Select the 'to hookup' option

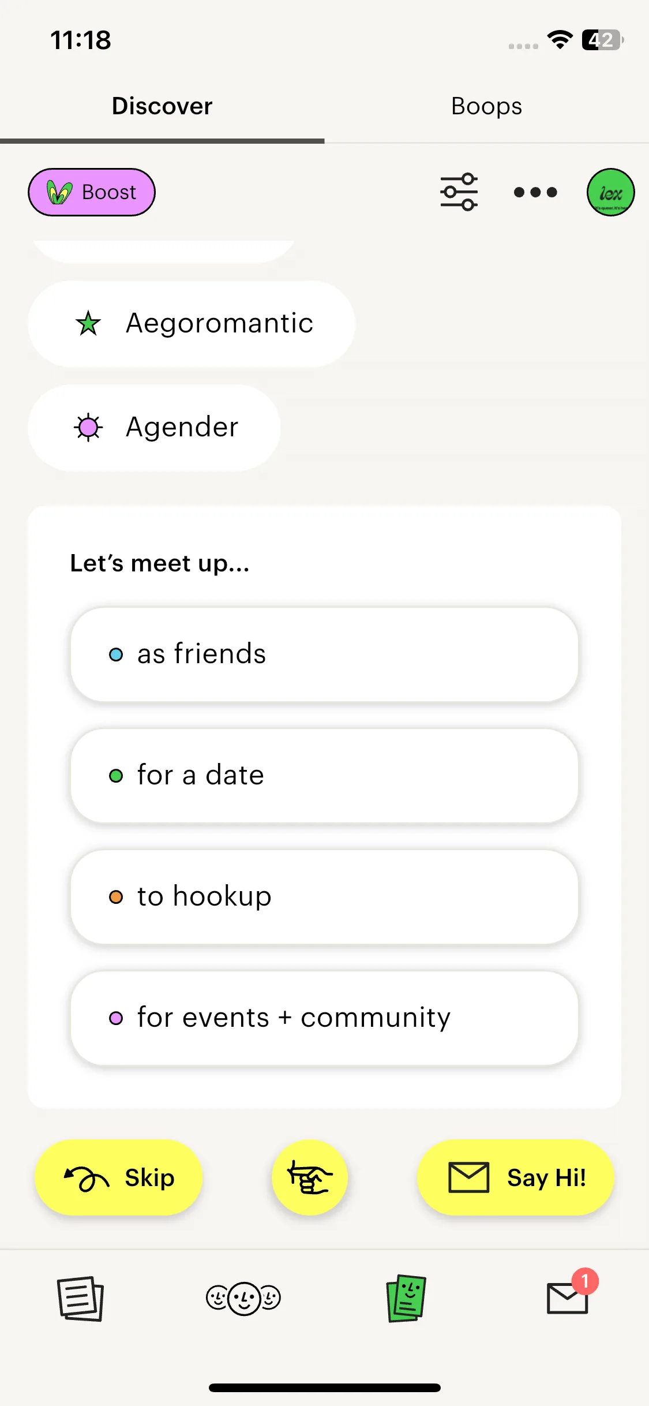[x=324, y=896]
